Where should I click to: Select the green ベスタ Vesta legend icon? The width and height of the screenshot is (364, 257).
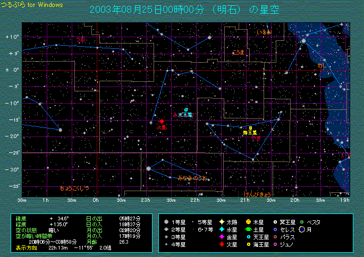302,221
